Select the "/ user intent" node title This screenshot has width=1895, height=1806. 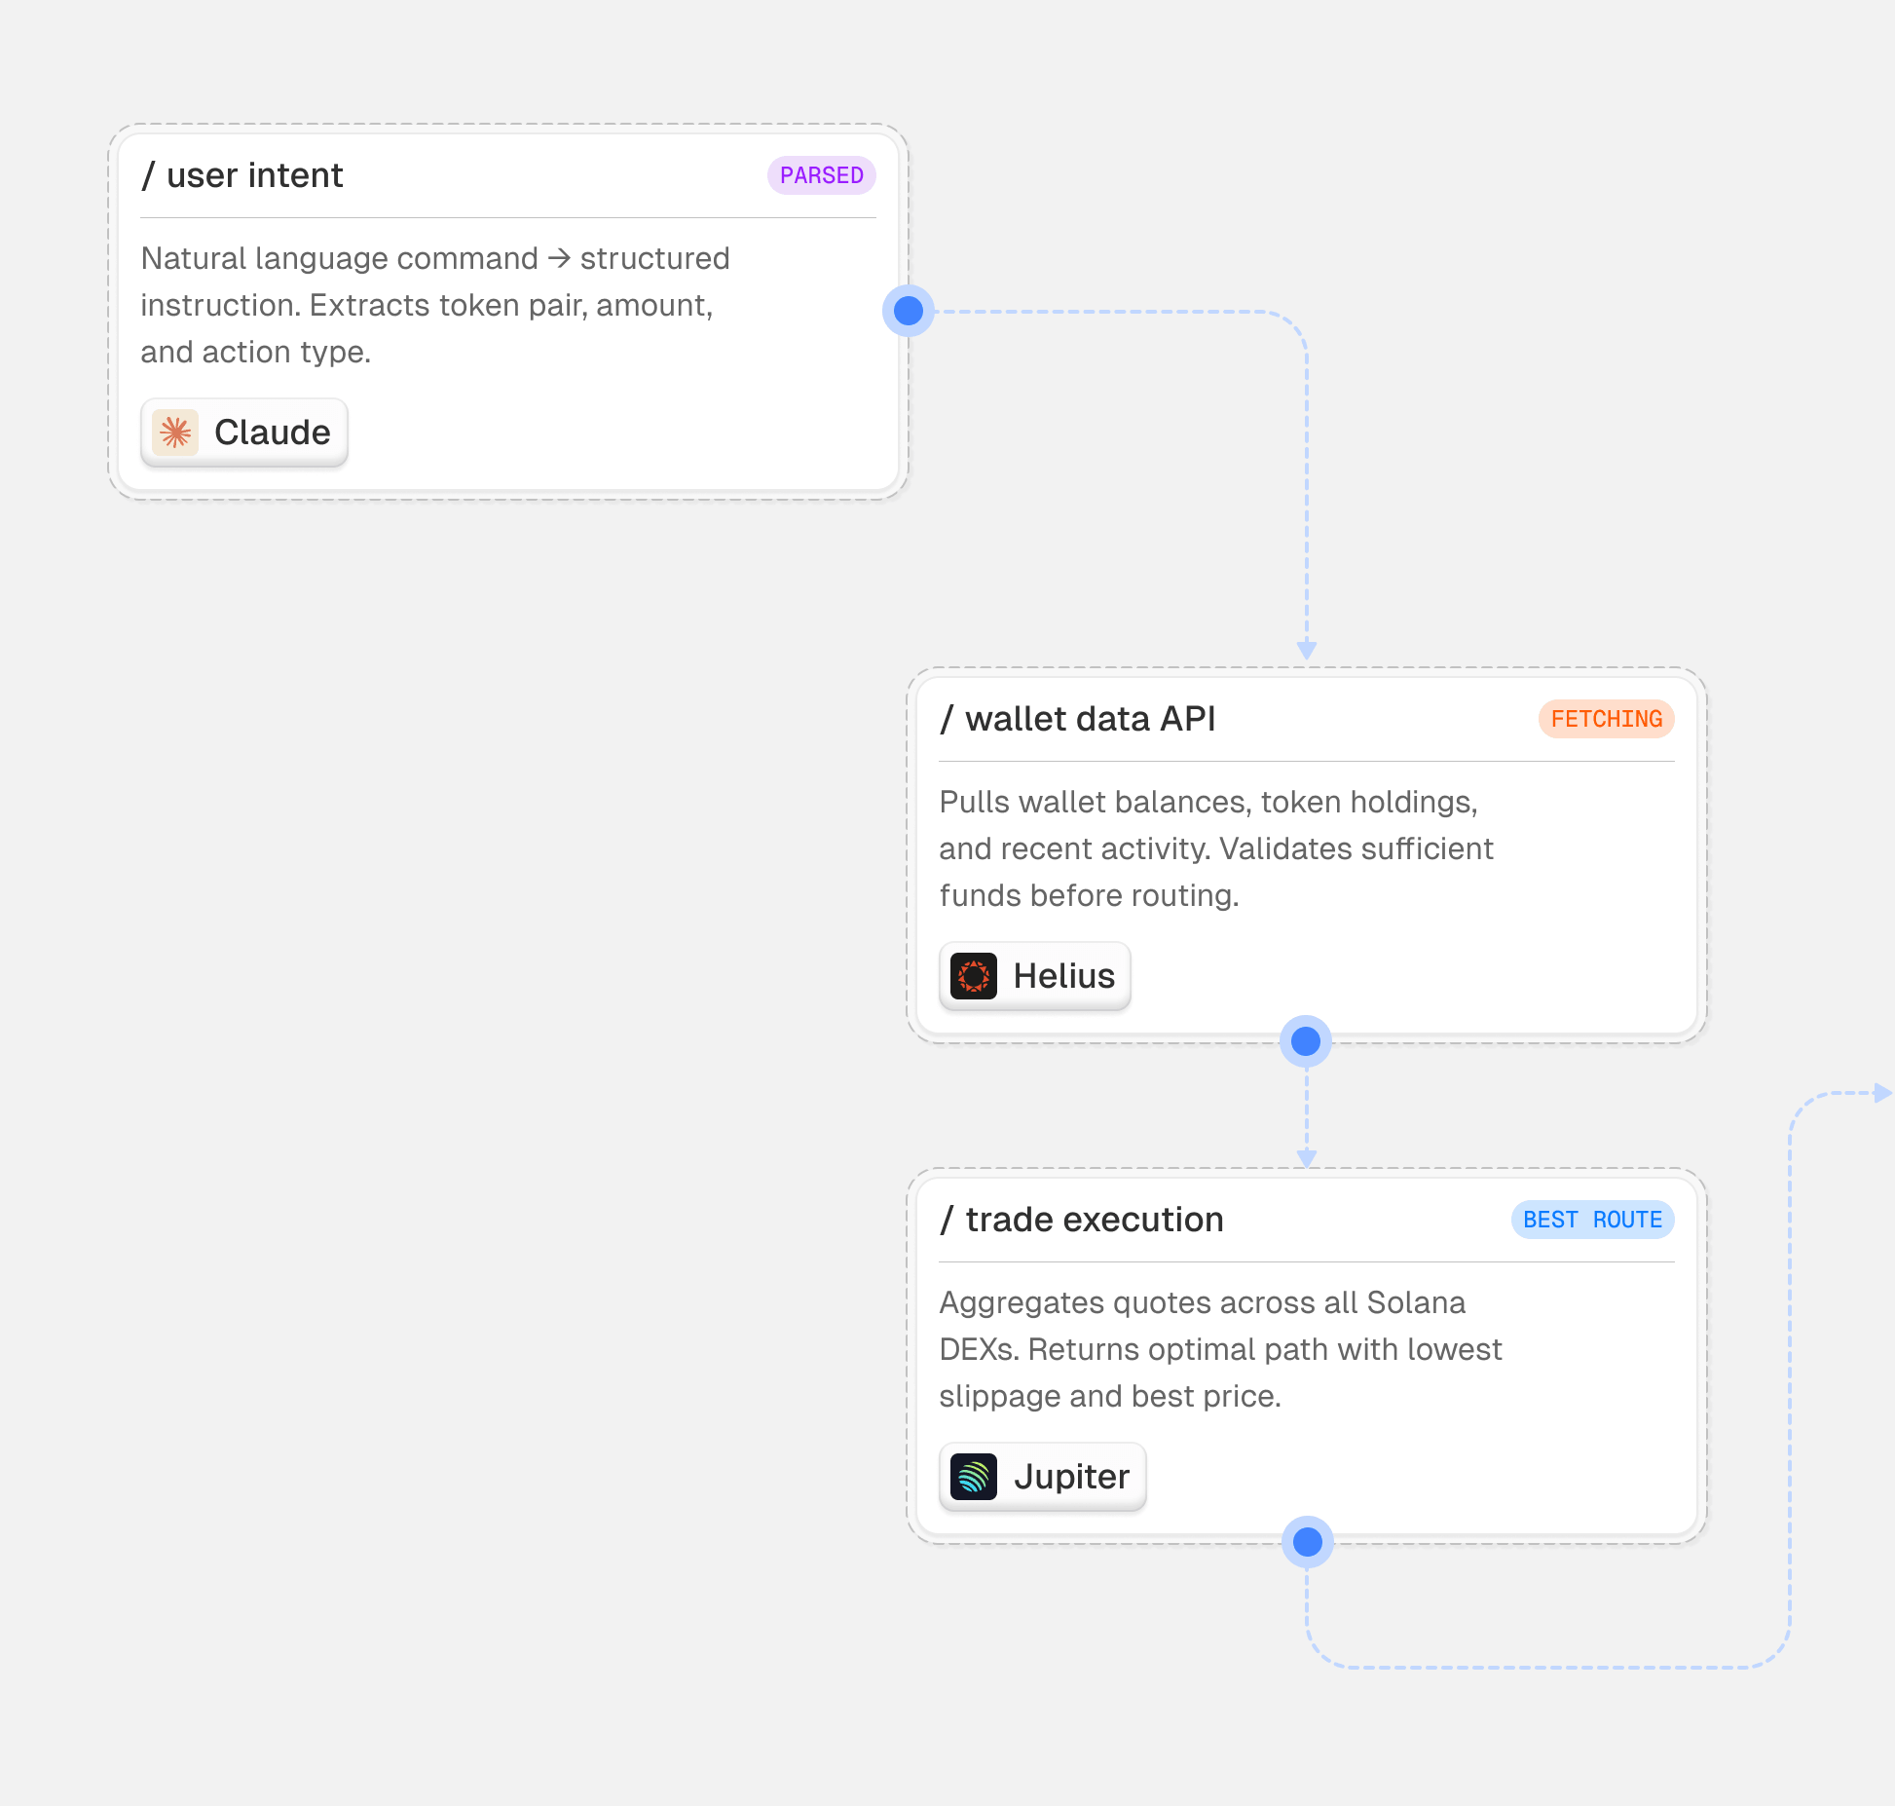click(x=242, y=175)
